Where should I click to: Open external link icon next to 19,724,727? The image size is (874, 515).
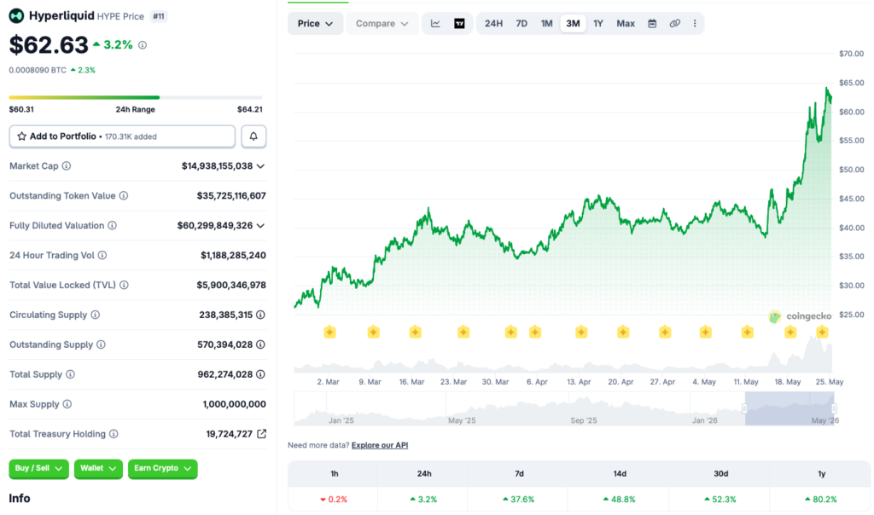coord(261,434)
